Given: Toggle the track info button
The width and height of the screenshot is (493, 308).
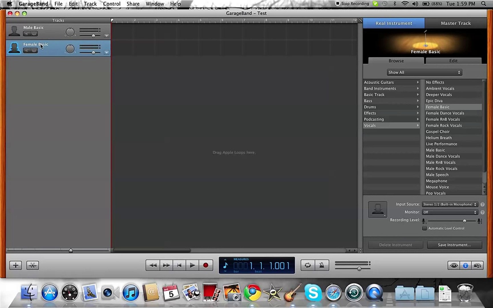Looking at the screenshot, I should tap(466, 266).
